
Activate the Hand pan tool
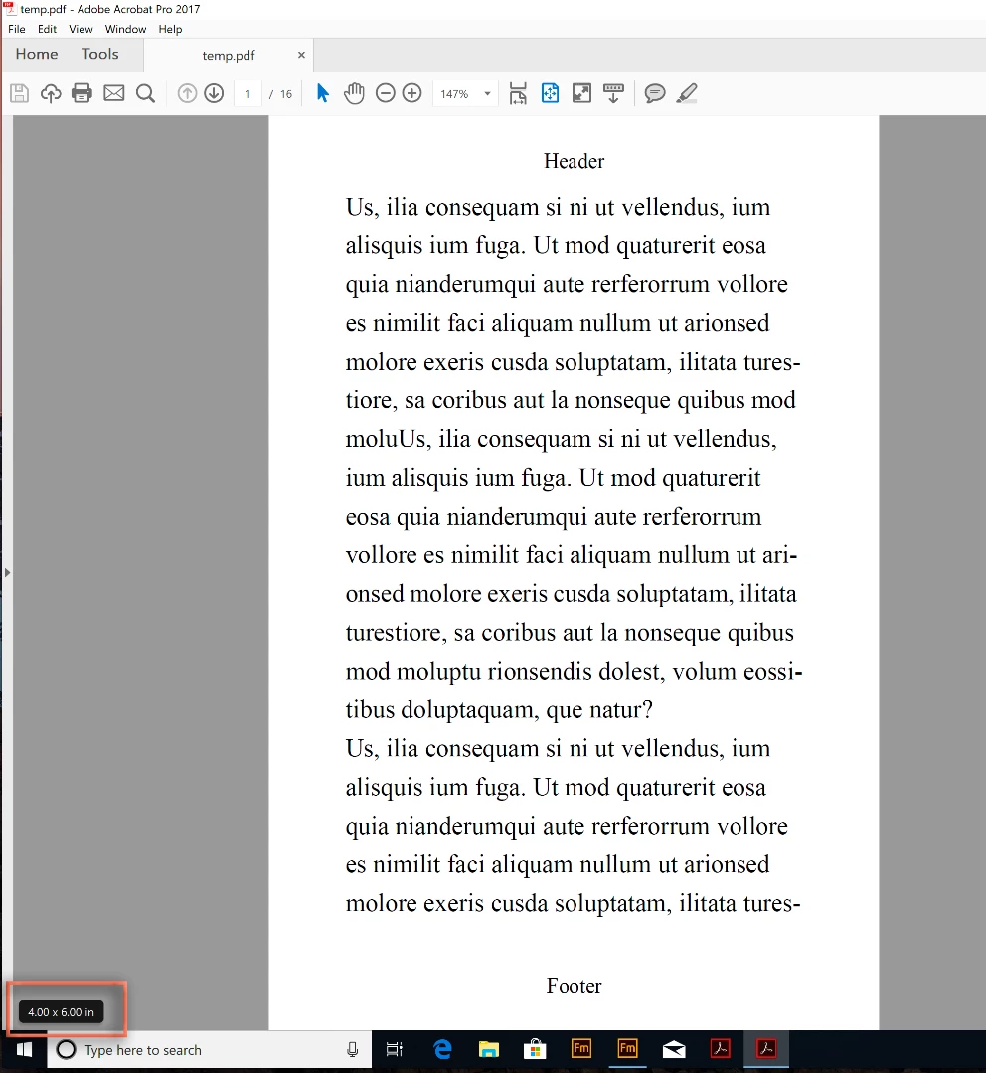click(x=354, y=93)
